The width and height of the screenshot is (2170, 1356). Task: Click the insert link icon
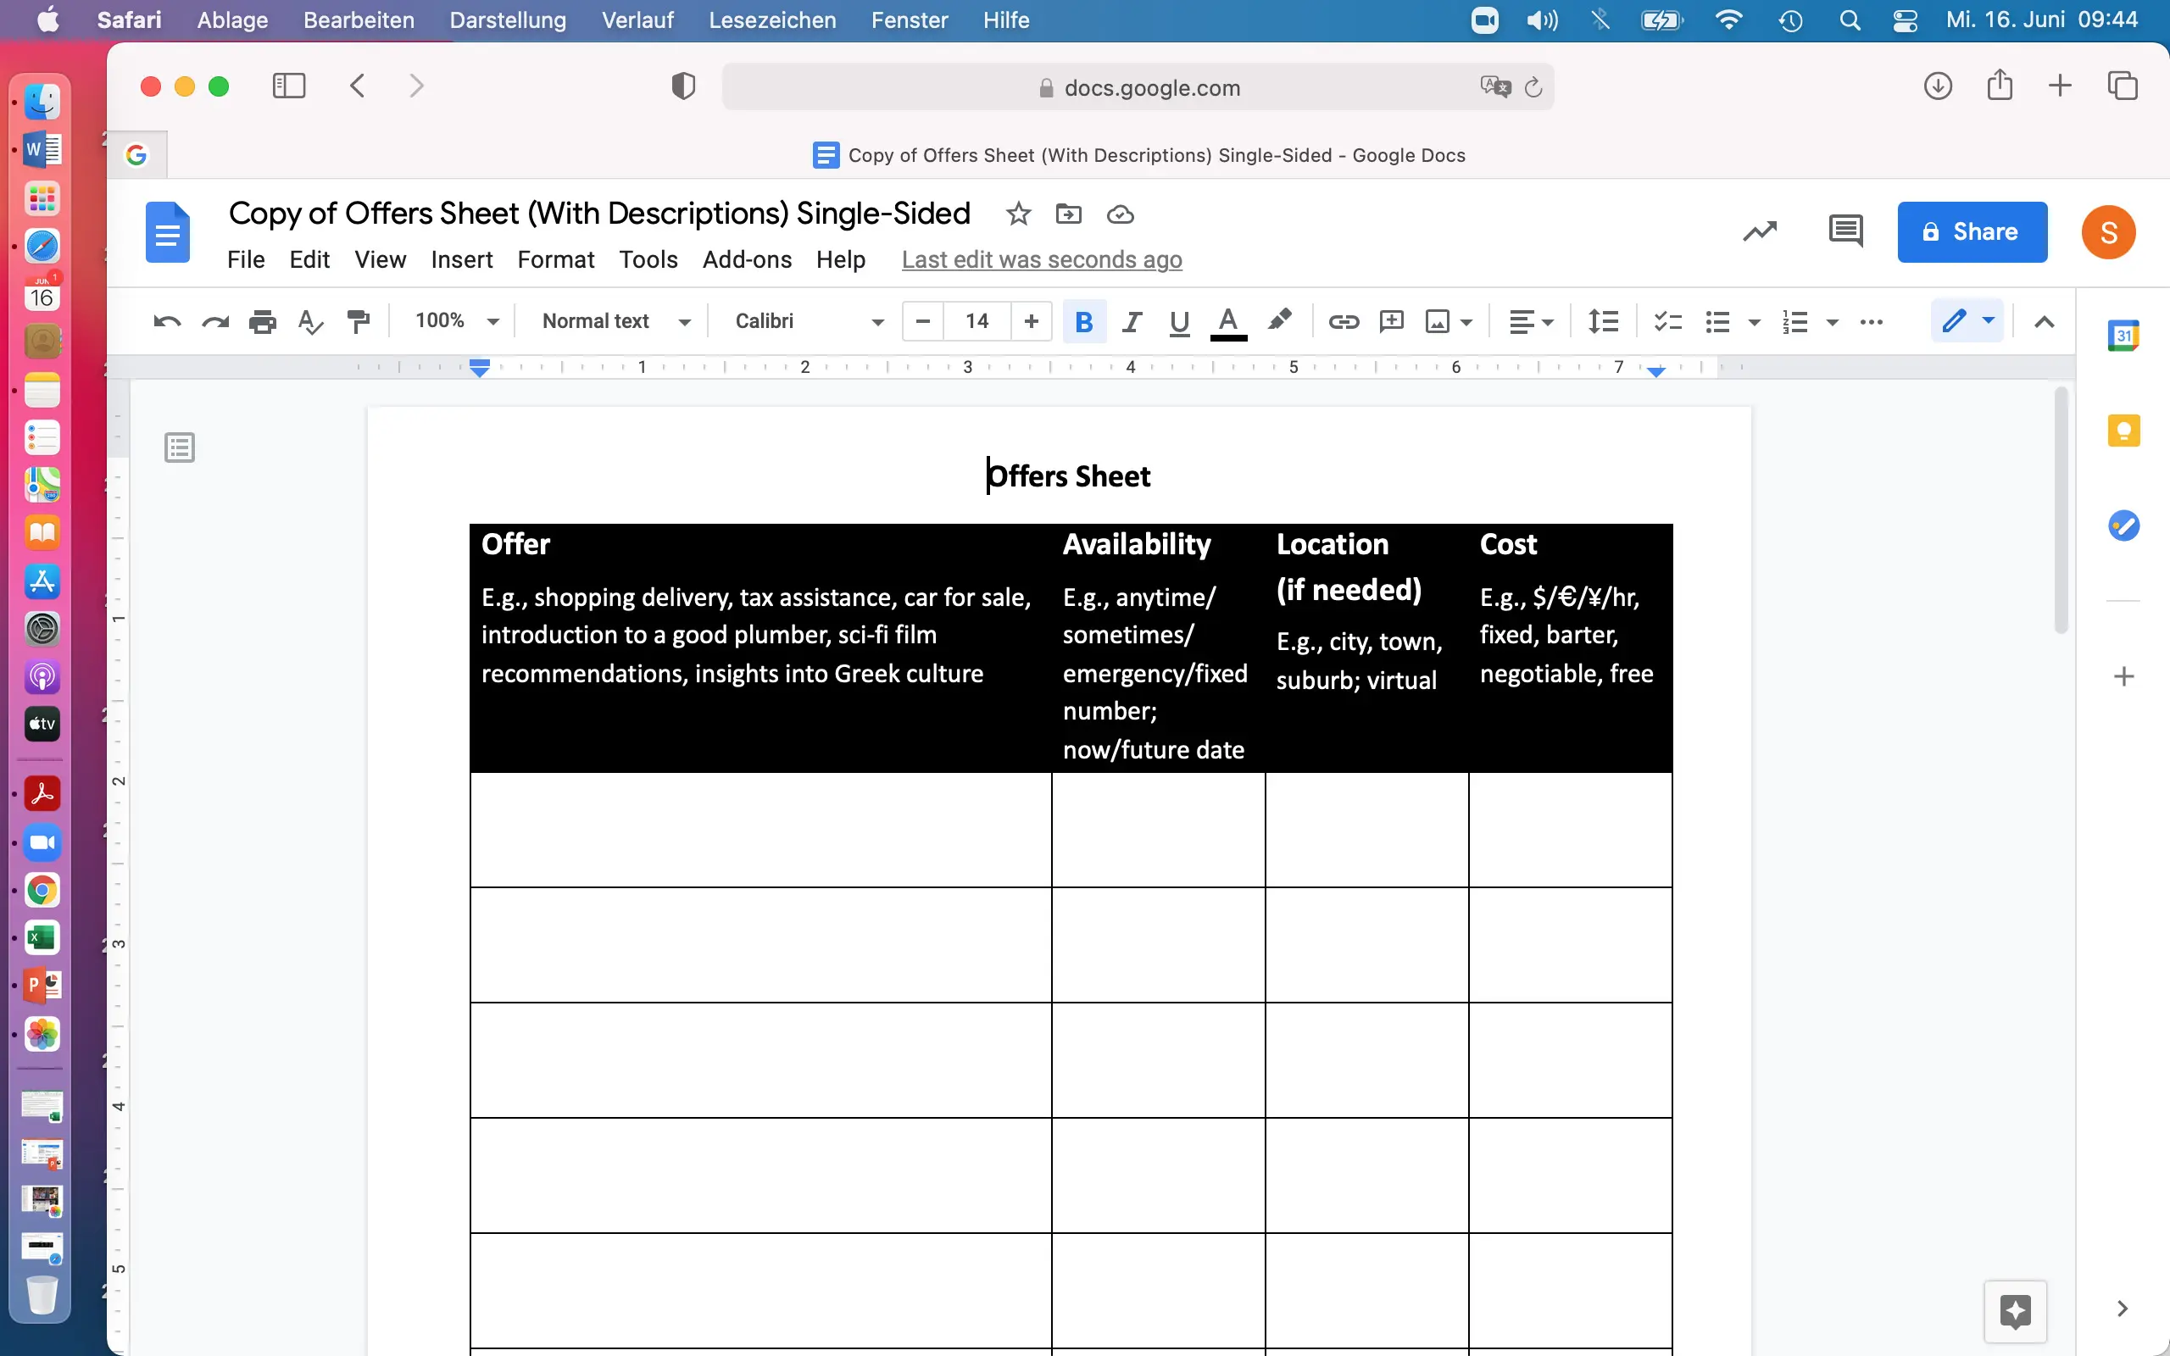coord(1343,321)
